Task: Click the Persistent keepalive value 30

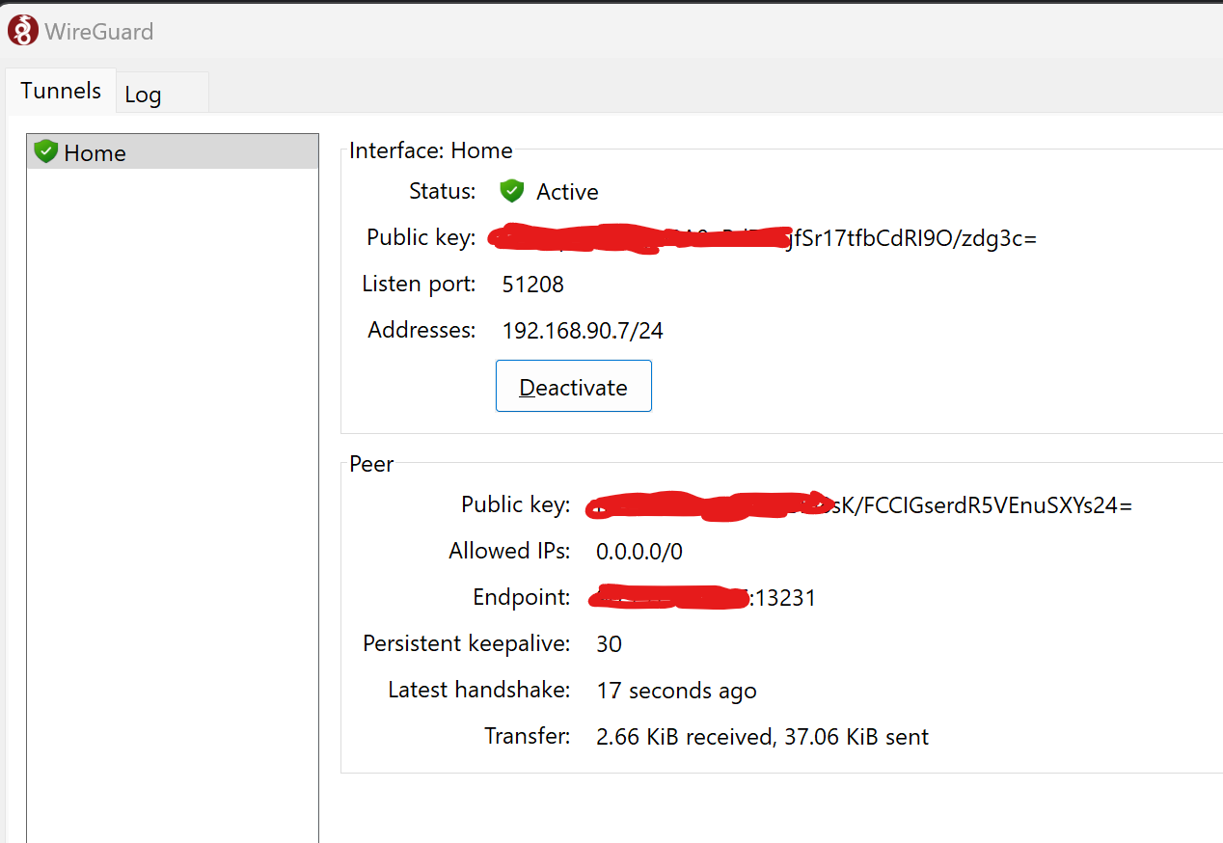Action: 609,643
